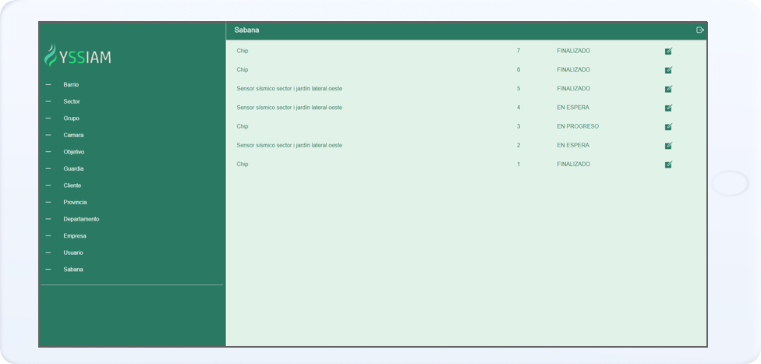Click the dash icon beside Objetivo
This screenshot has width=761, height=364.
click(x=48, y=152)
